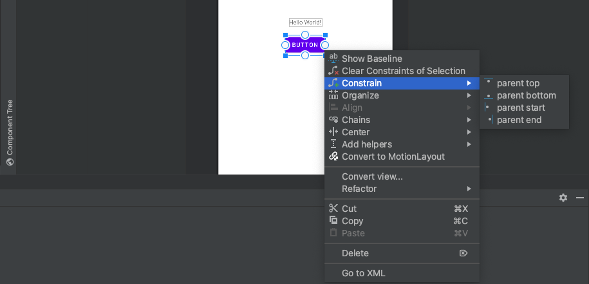This screenshot has width=589, height=284.
Task: Expand the Organize submenu arrow
Action: pyautogui.click(x=469, y=95)
